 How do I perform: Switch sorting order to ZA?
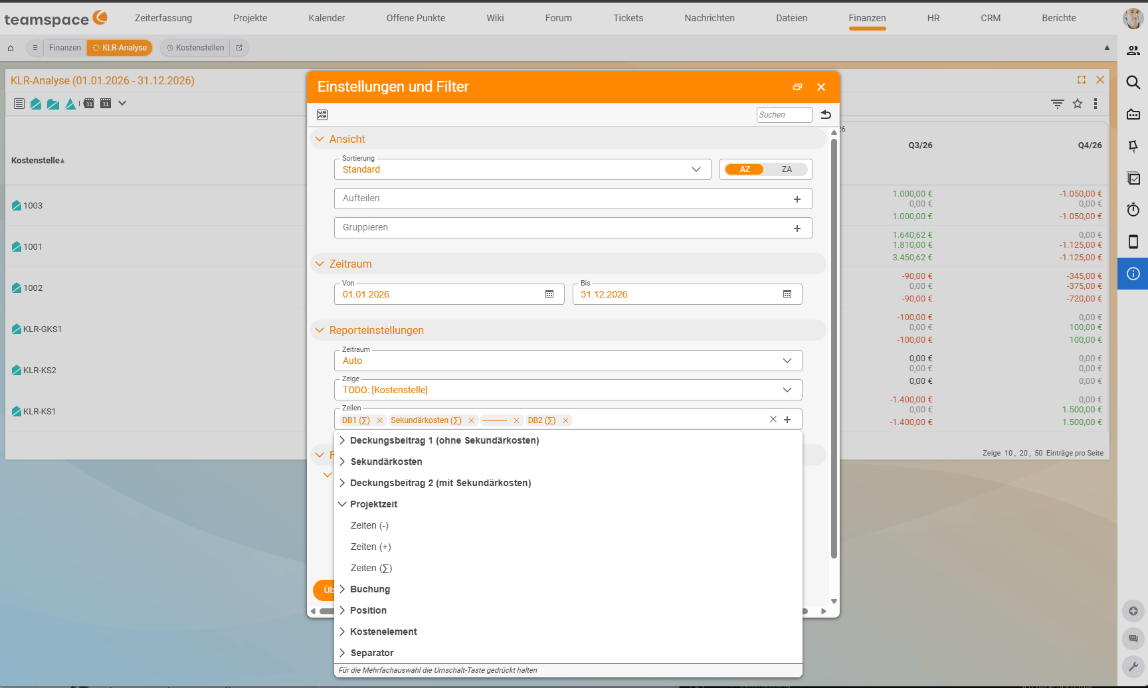(787, 169)
